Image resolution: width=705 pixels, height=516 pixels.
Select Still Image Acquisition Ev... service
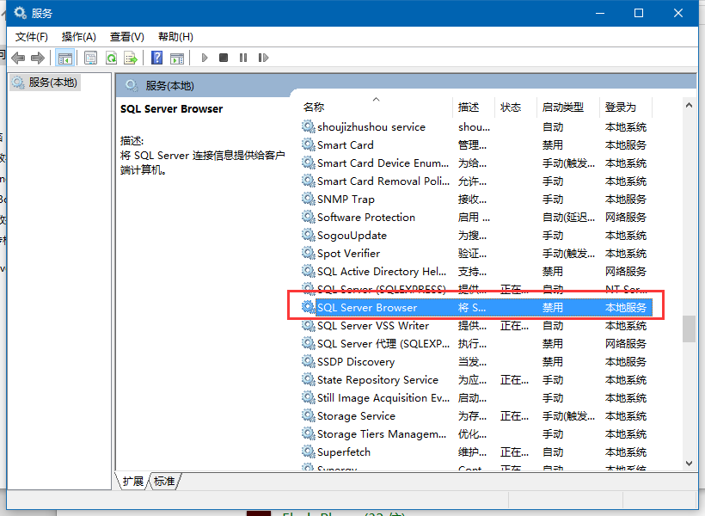(x=476, y=398)
